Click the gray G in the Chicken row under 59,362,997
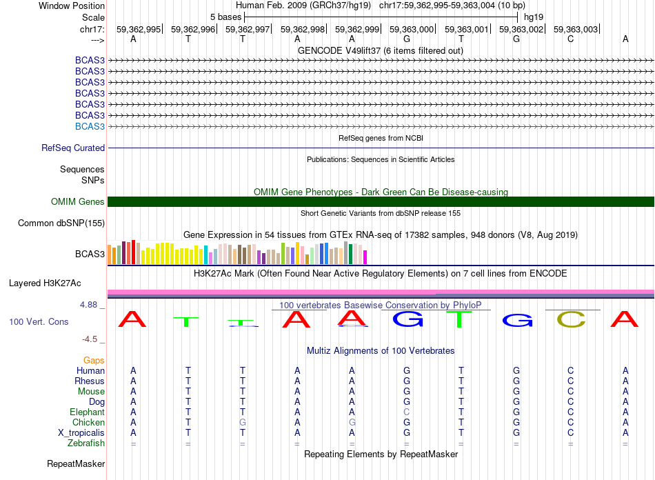 [x=243, y=422]
